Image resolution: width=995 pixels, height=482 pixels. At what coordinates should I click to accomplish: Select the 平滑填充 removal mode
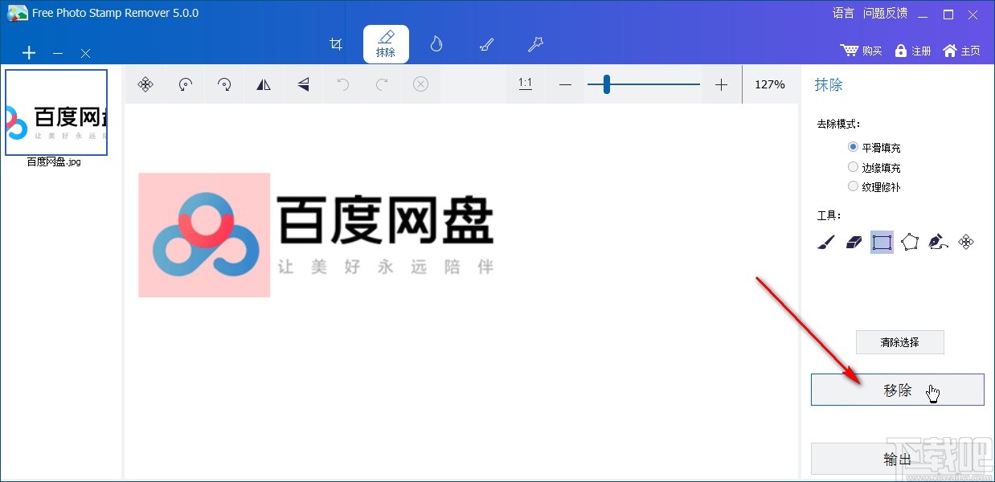click(x=853, y=147)
